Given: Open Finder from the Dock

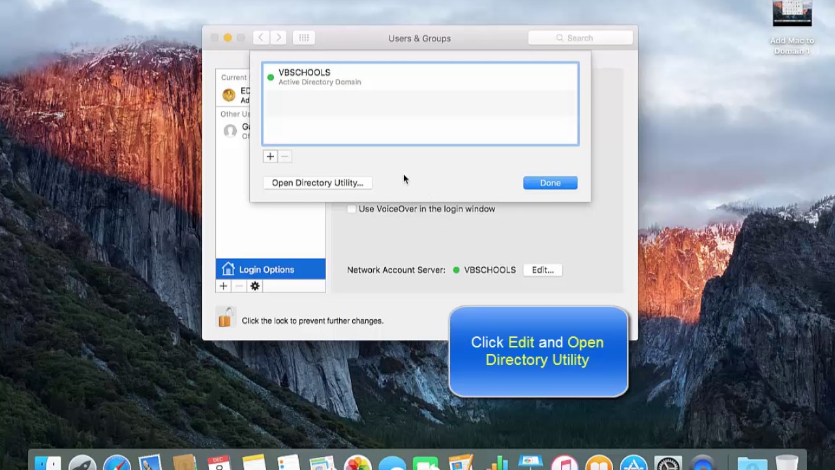Looking at the screenshot, I should 47,463.
